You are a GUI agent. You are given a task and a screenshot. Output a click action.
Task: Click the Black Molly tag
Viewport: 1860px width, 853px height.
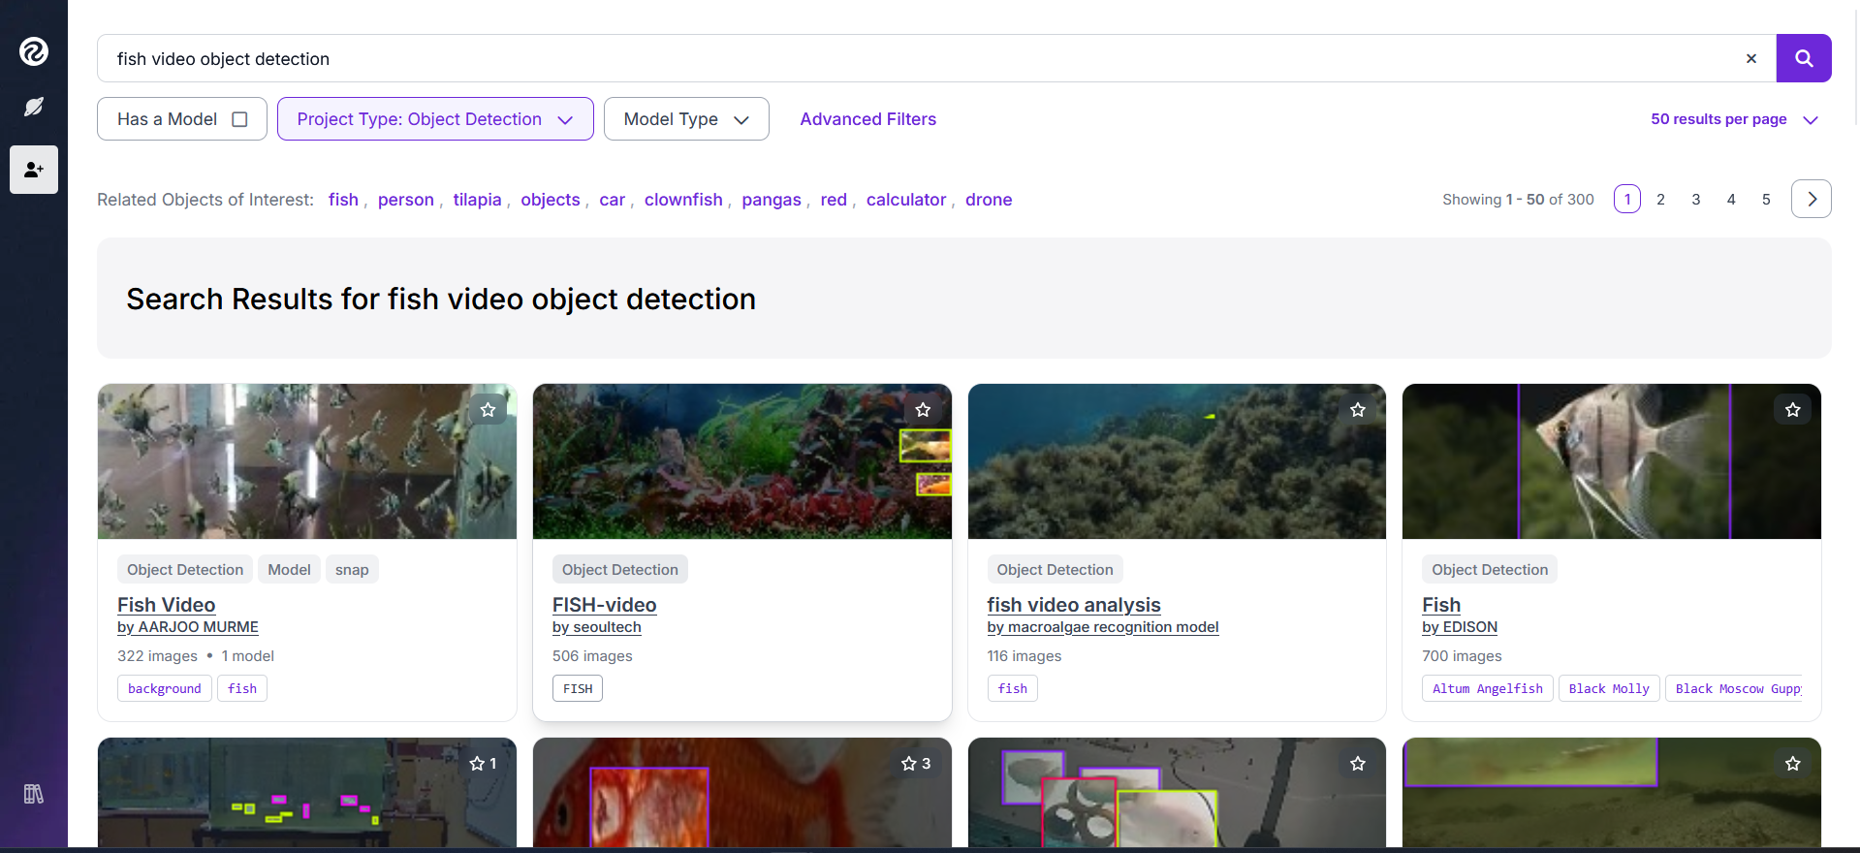coord(1609,688)
